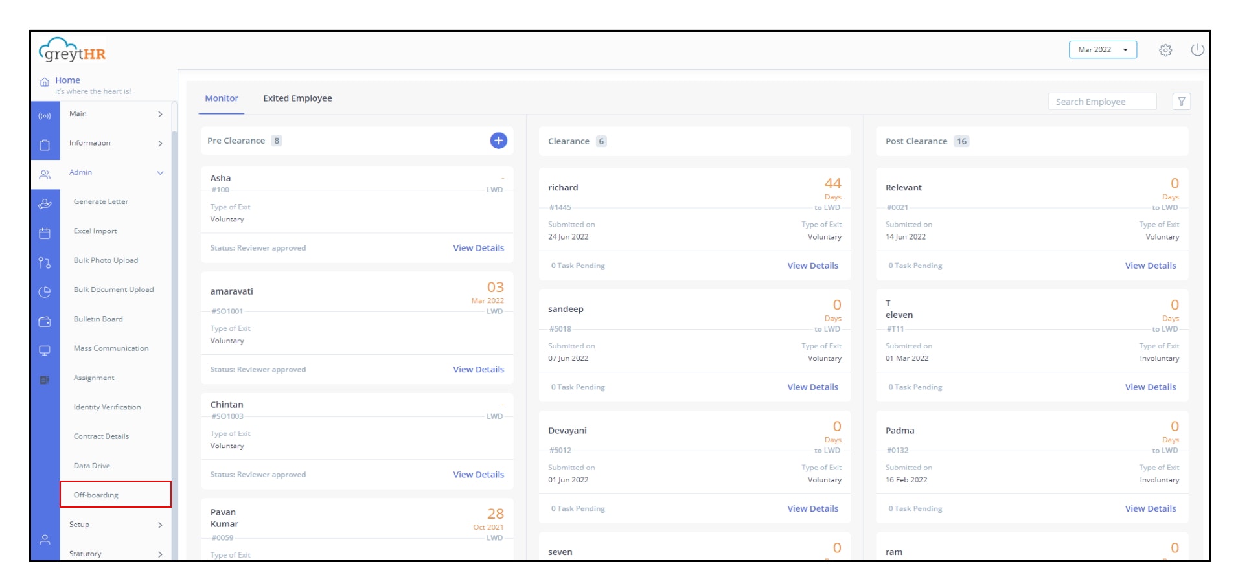This screenshot has height=588, width=1238.
Task: Open Identity Verification menu item
Action: tap(107, 407)
